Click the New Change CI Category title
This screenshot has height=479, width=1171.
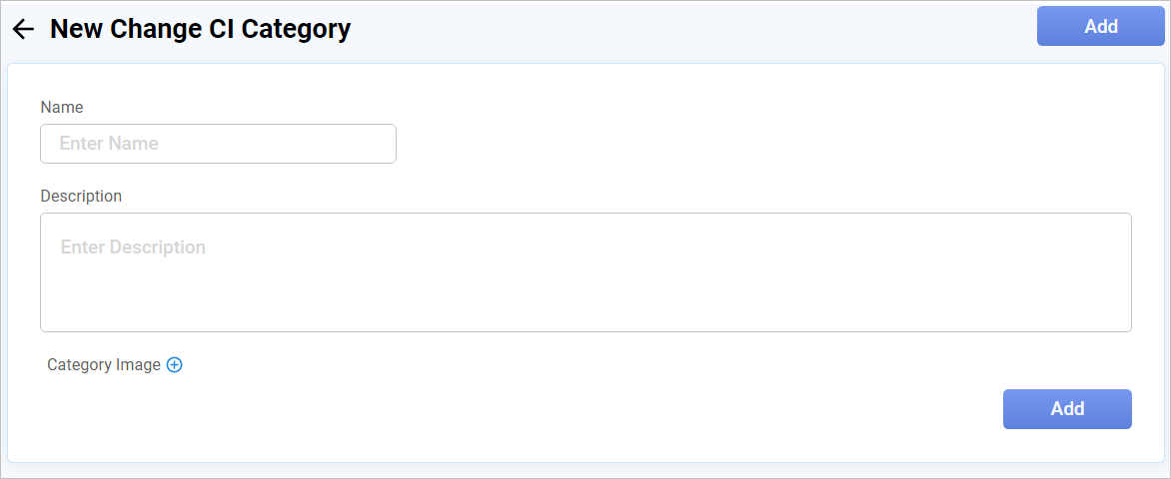point(200,29)
